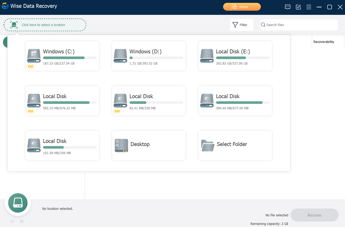Click the orange Active license button
The height and width of the screenshot is (227, 345).
[x=242, y=7]
